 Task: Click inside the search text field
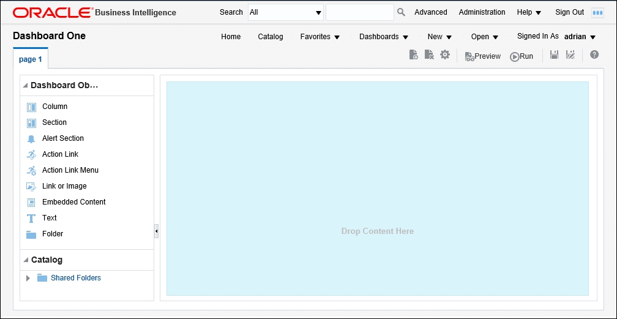click(360, 12)
